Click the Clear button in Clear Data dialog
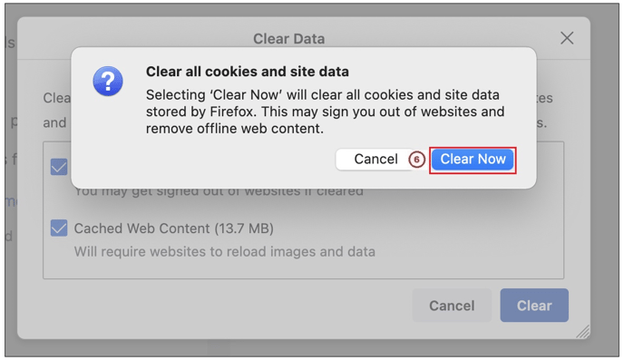Image resolution: width=624 pixels, height=360 pixels. (534, 306)
